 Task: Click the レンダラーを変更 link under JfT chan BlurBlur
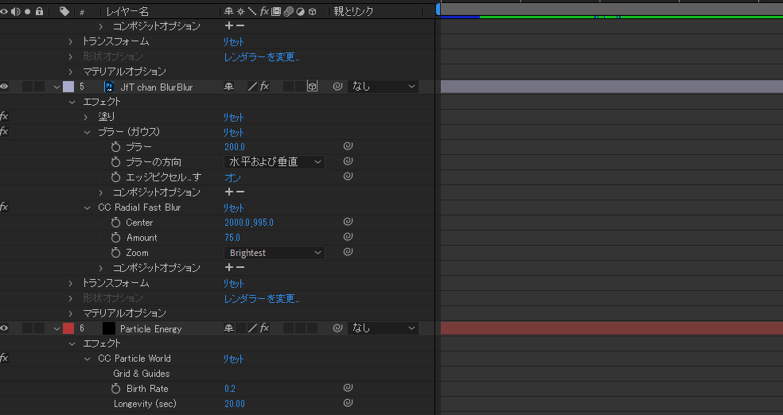point(261,298)
